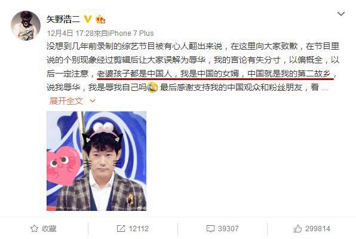The width and height of the screenshot is (356, 239).
Task: Click the laughing-crying emoji in the post
Action: tap(152, 87)
